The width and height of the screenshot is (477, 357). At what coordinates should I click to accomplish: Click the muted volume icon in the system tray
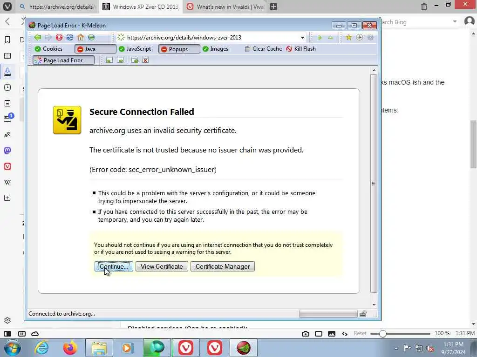point(430,348)
